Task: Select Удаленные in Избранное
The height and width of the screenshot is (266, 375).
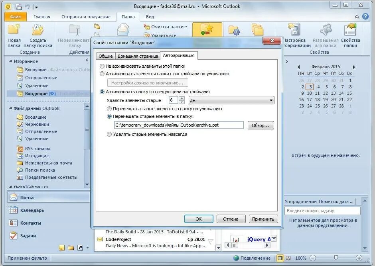Action: tap(36, 86)
